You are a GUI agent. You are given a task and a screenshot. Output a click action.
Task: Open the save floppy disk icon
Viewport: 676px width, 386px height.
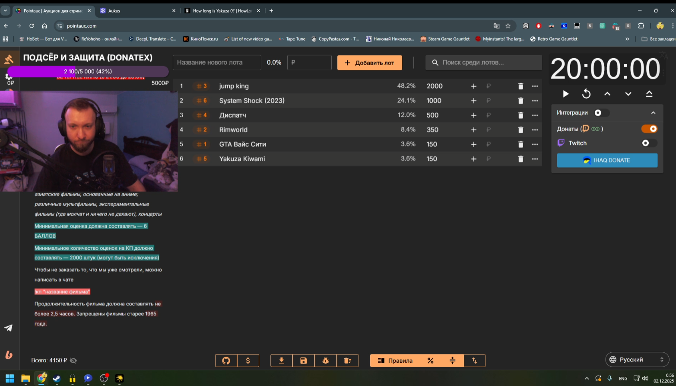(x=304, y=361)
